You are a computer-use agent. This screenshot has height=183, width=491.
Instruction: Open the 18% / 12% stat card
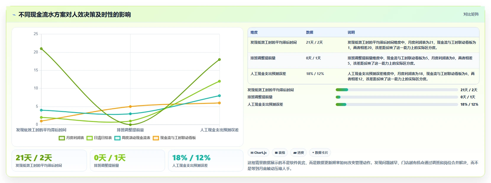206,161
